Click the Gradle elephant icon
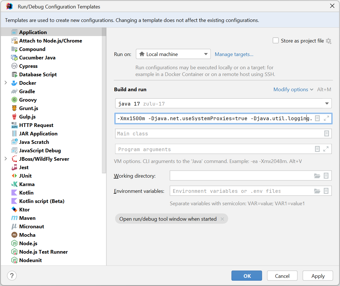This screenshot has width=340, height=286. (x=14, y=91)
